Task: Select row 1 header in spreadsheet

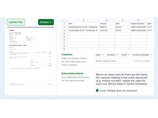Action: 64,24
